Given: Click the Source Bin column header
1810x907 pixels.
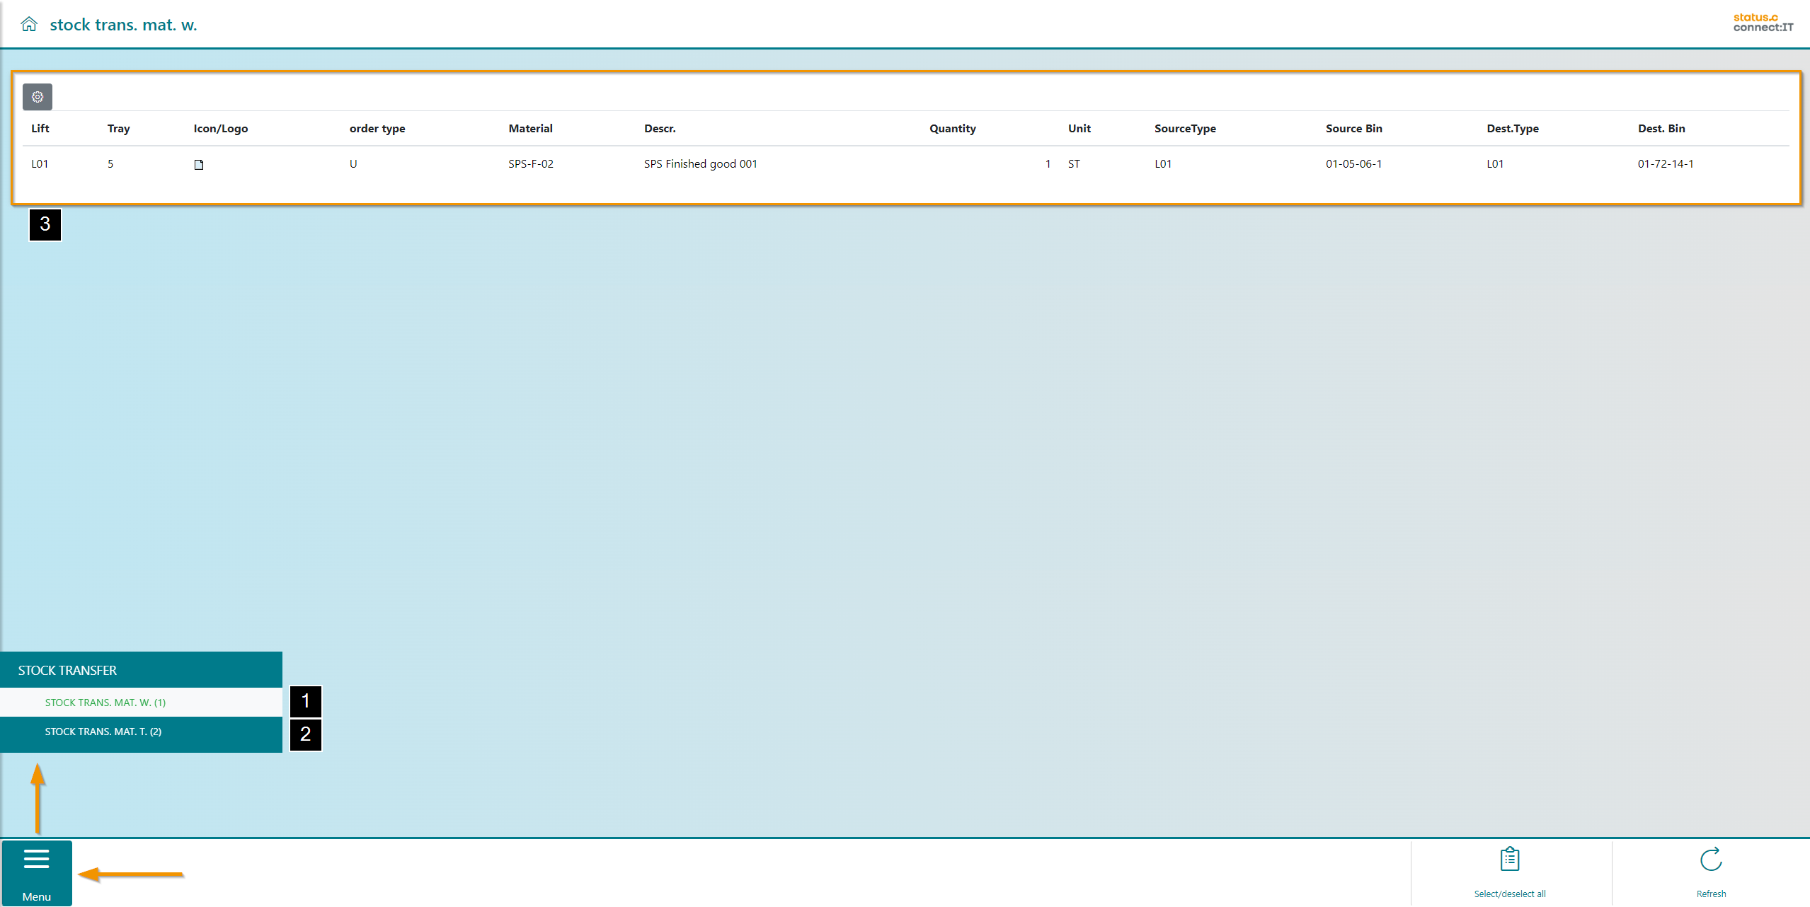Looking at the screenshot, I should 1353,128.
